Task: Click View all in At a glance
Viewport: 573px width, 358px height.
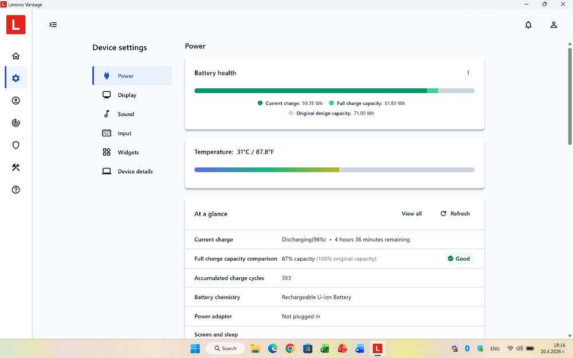Action: click(x=411, y=214)
